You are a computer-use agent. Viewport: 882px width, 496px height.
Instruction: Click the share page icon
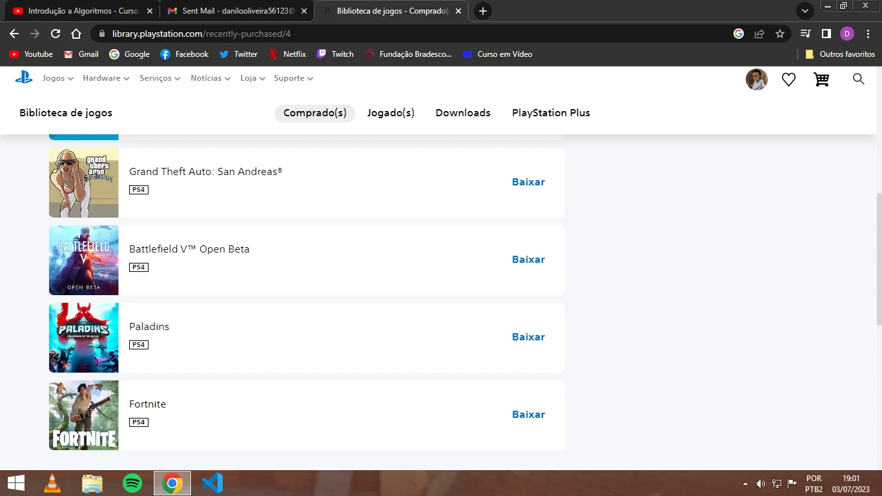coord(759,34)
